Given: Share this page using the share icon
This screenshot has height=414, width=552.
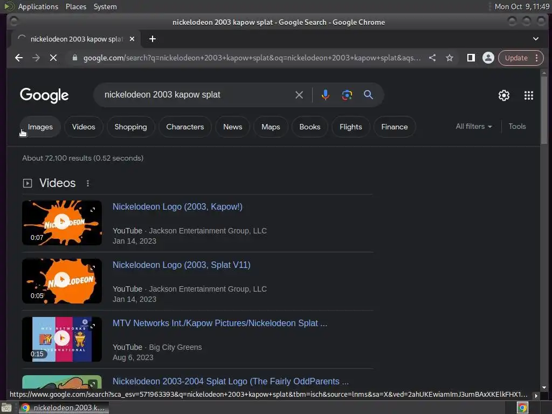Looking at the screenshot, I should (x=432, y=58).
